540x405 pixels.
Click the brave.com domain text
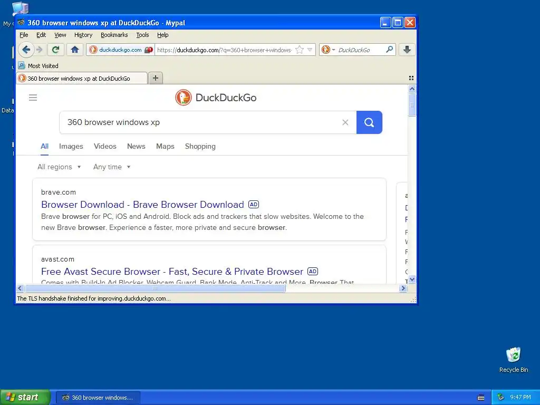58,192
